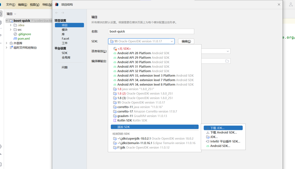Select 下载 JDK... menu item
The height and width of the screenshot is (169, 295).
point(223,128)
